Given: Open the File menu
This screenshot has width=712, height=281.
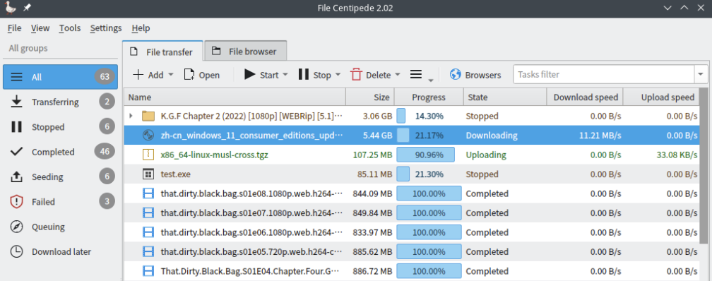Looking at the screenshot, I should click(15, 28).
